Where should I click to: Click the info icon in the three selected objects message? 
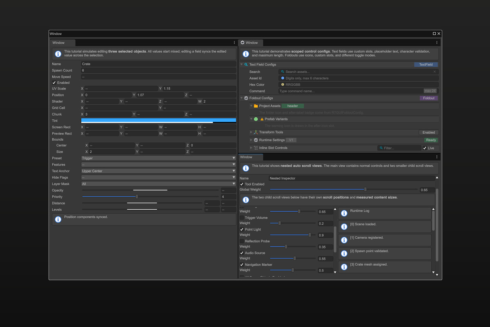(58, 54)
